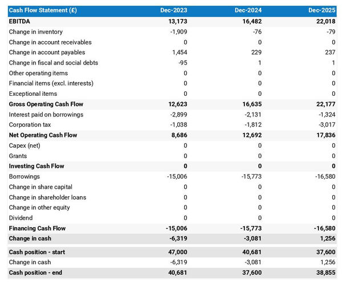The image size is (342, 283).
Task: Click the Investing Cash Flow row label
Action: click(36, 166)
